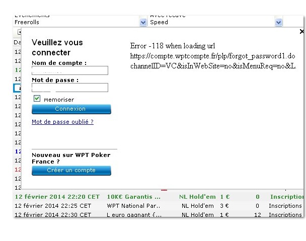Open the Speed dropdown arrow
306x241 pixels.
(x=278, y=23)
